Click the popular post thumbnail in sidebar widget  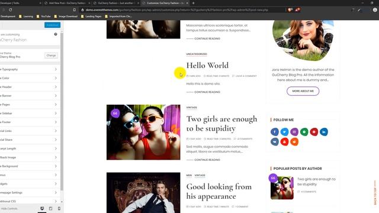[x=282, y=188]
